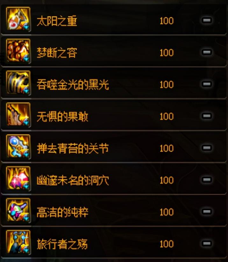The width and height of the screenshot is (228, 262).
Task: Click the 高洁的纯粹 item icon
Action: click(18, 211)
